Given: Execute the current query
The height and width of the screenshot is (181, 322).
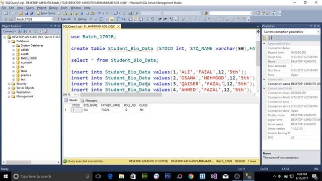Looking at the screenshot, I should [64, 19].
